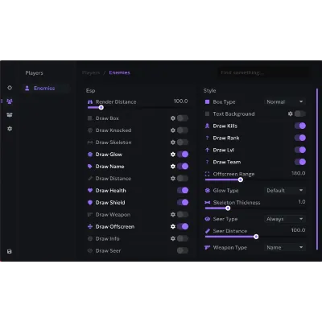This screenshot has height=322, width=322.
Task: Enable the Draw Knocked toggle
Action: click(183, 130)
